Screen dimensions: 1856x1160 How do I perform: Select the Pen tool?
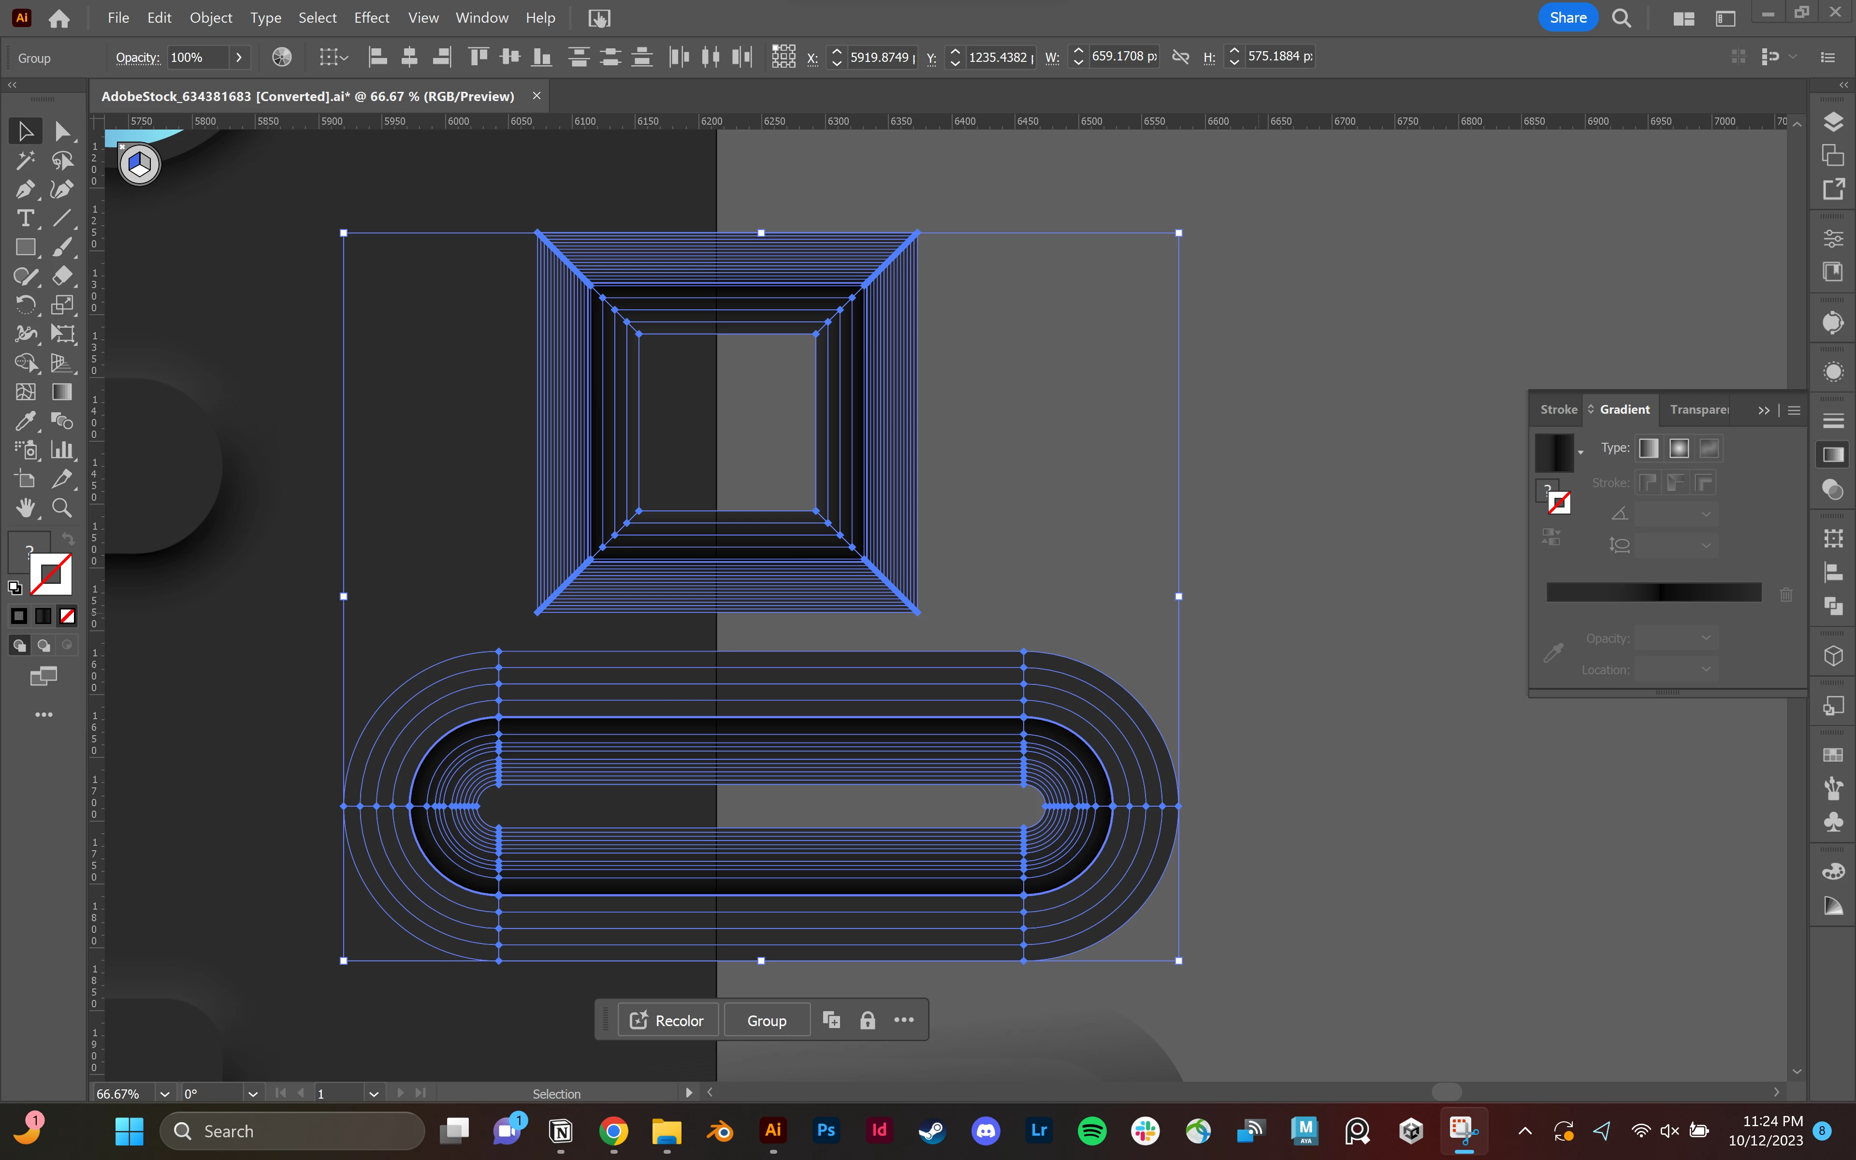point(25,189)
